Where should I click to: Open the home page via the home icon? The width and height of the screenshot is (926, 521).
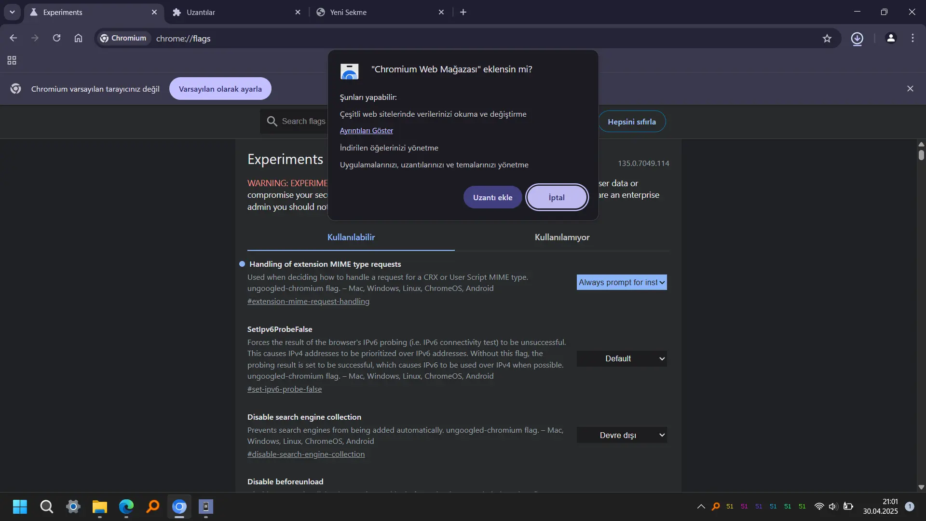[x=78, y=38]
